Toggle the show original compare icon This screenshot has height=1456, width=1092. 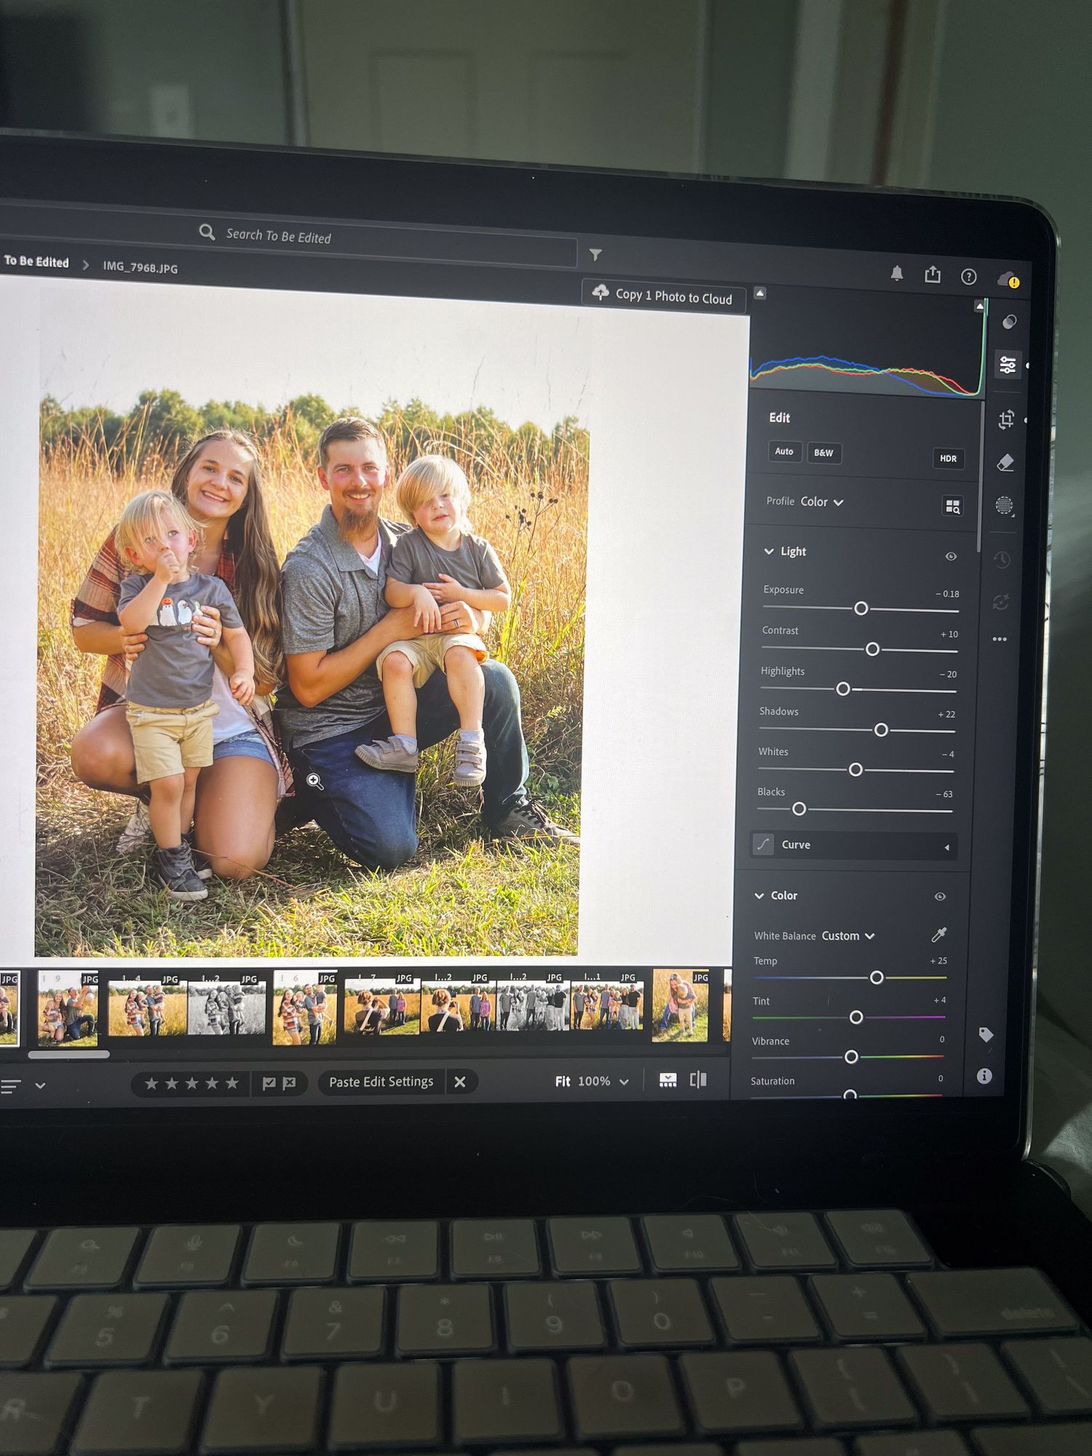pos(697,1080)
